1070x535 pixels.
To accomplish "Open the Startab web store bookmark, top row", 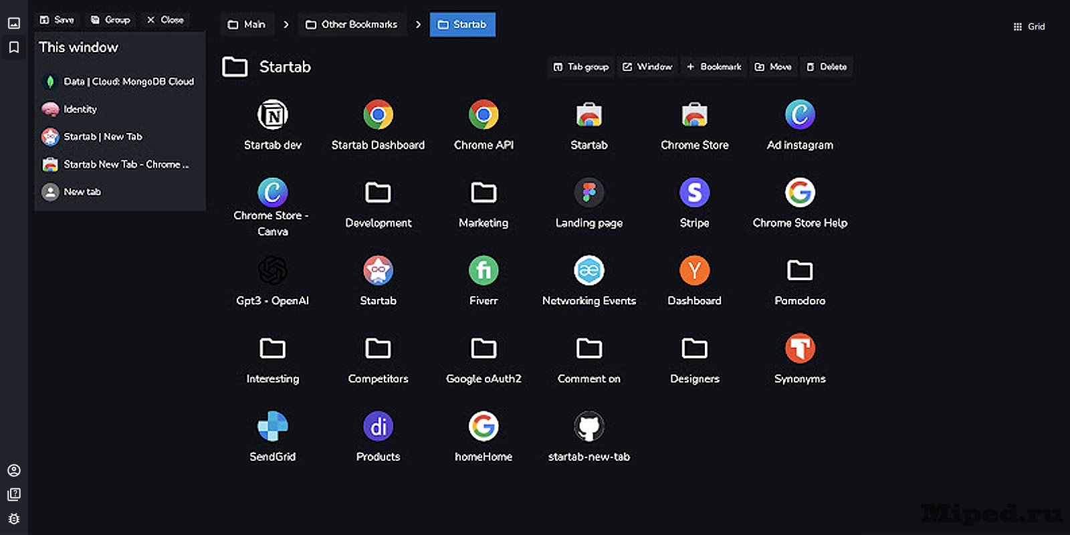I will [589, 126].
